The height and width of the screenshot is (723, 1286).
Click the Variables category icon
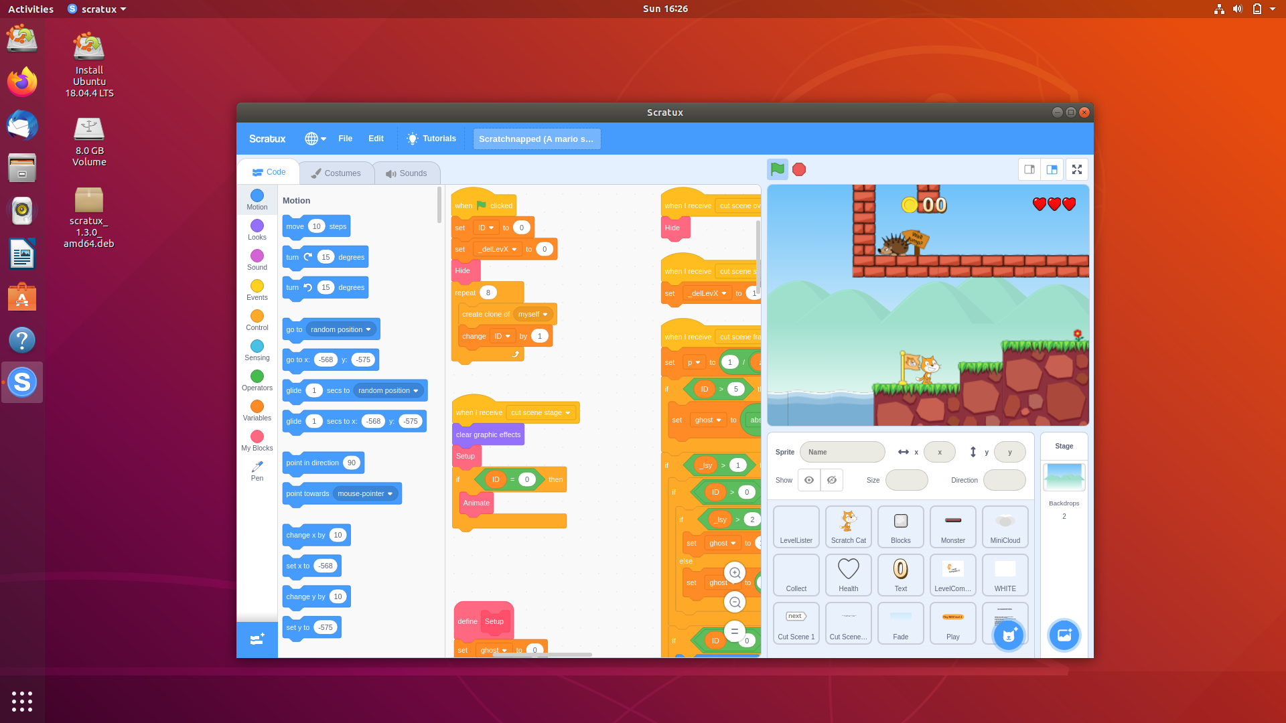(257, 406)
